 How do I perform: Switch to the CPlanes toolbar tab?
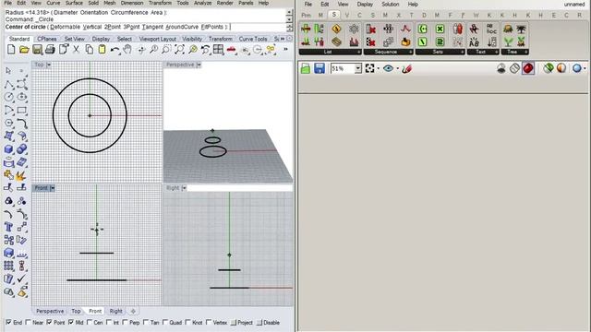click(47, 39)
